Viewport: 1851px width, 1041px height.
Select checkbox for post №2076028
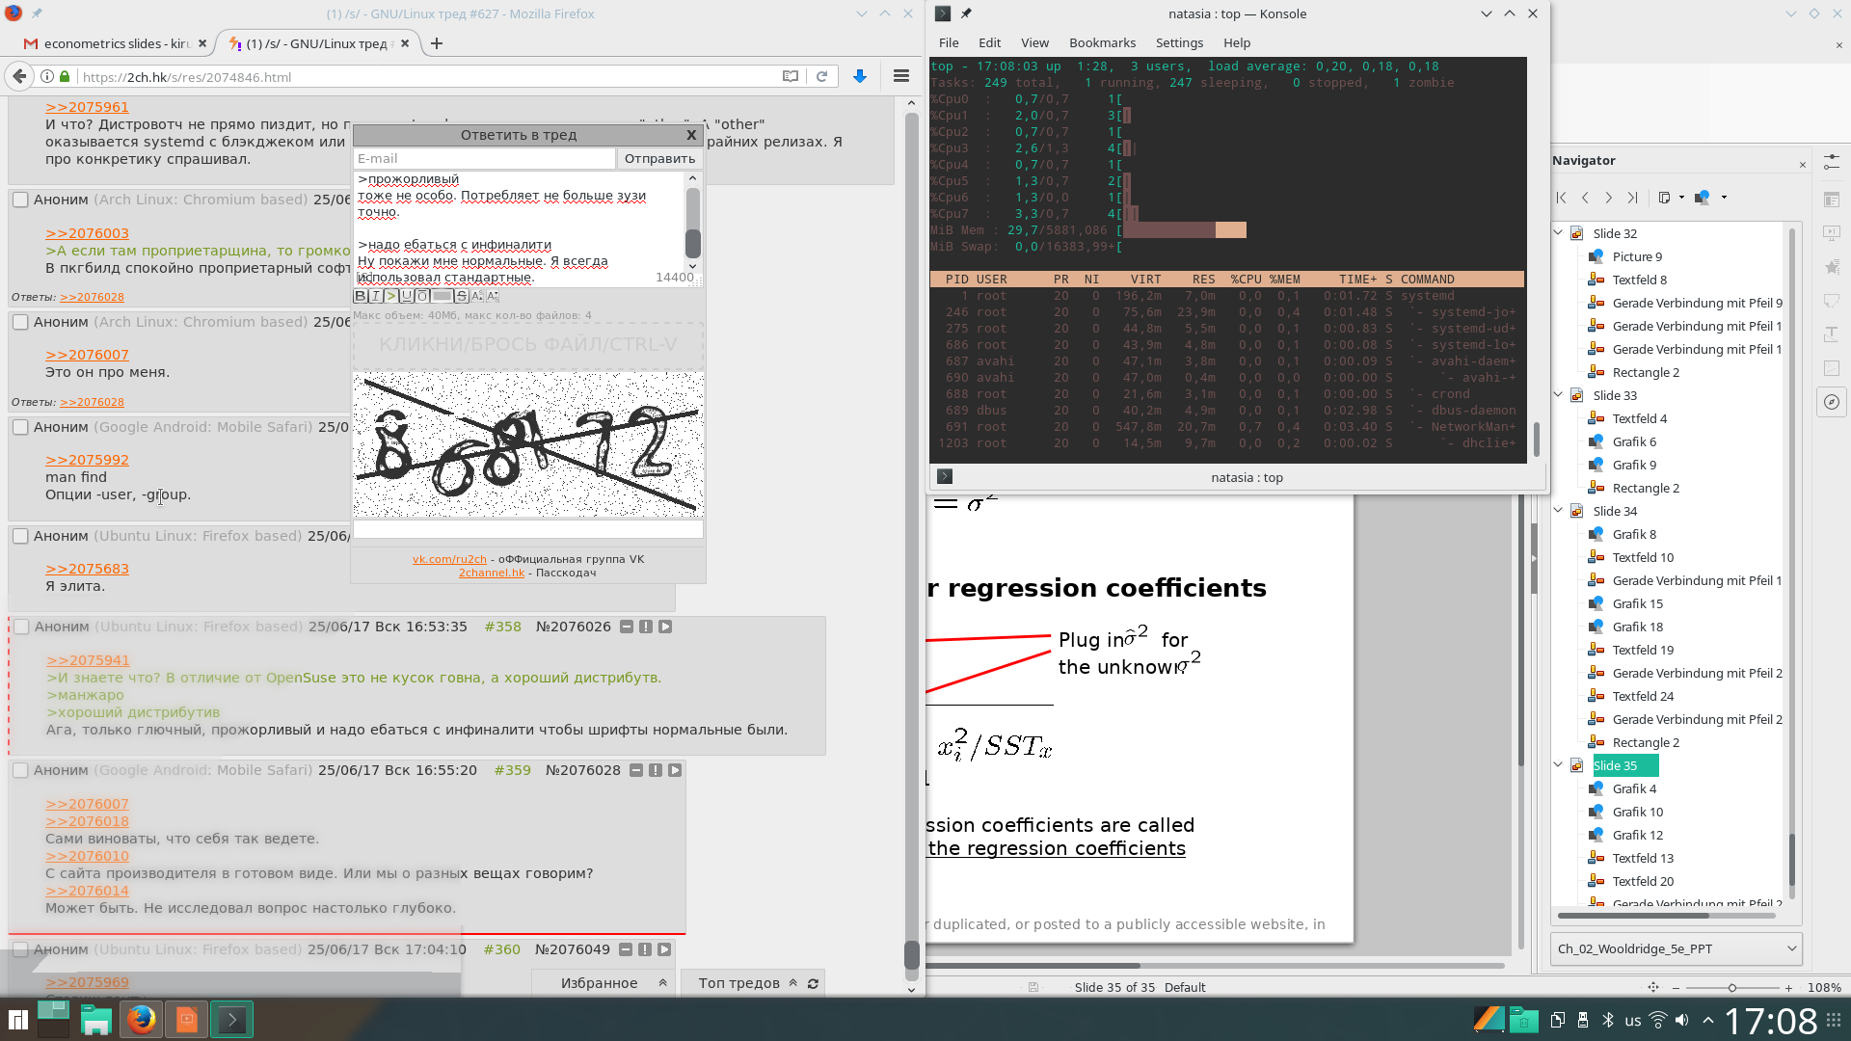(x=20, y=770)
